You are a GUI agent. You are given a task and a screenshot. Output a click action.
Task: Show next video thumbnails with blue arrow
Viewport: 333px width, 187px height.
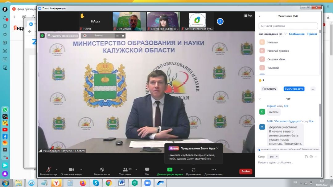[220, 21]
